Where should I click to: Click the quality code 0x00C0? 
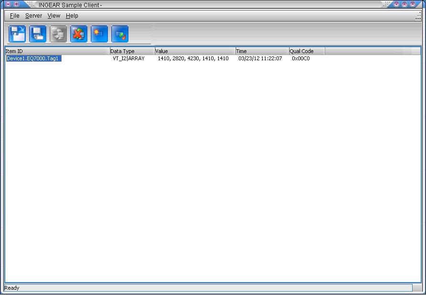[301, 58]
